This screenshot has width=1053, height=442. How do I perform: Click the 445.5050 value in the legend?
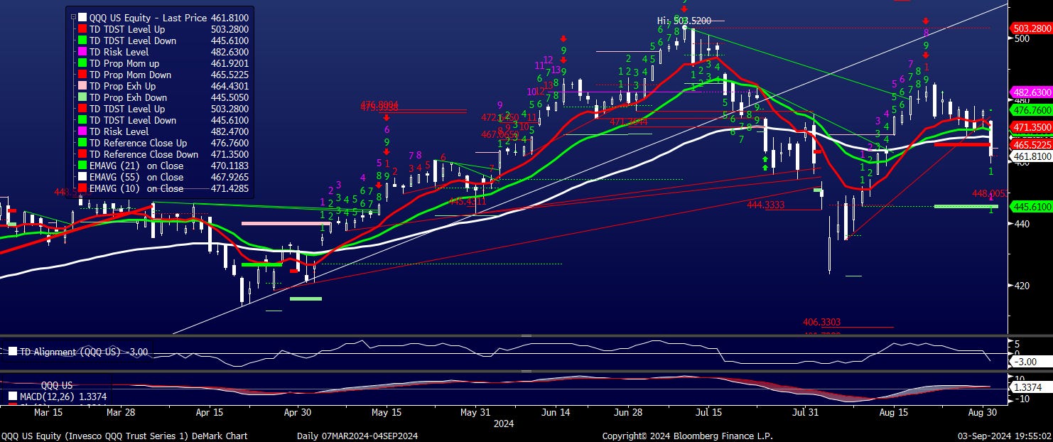(x=229, y=97)
